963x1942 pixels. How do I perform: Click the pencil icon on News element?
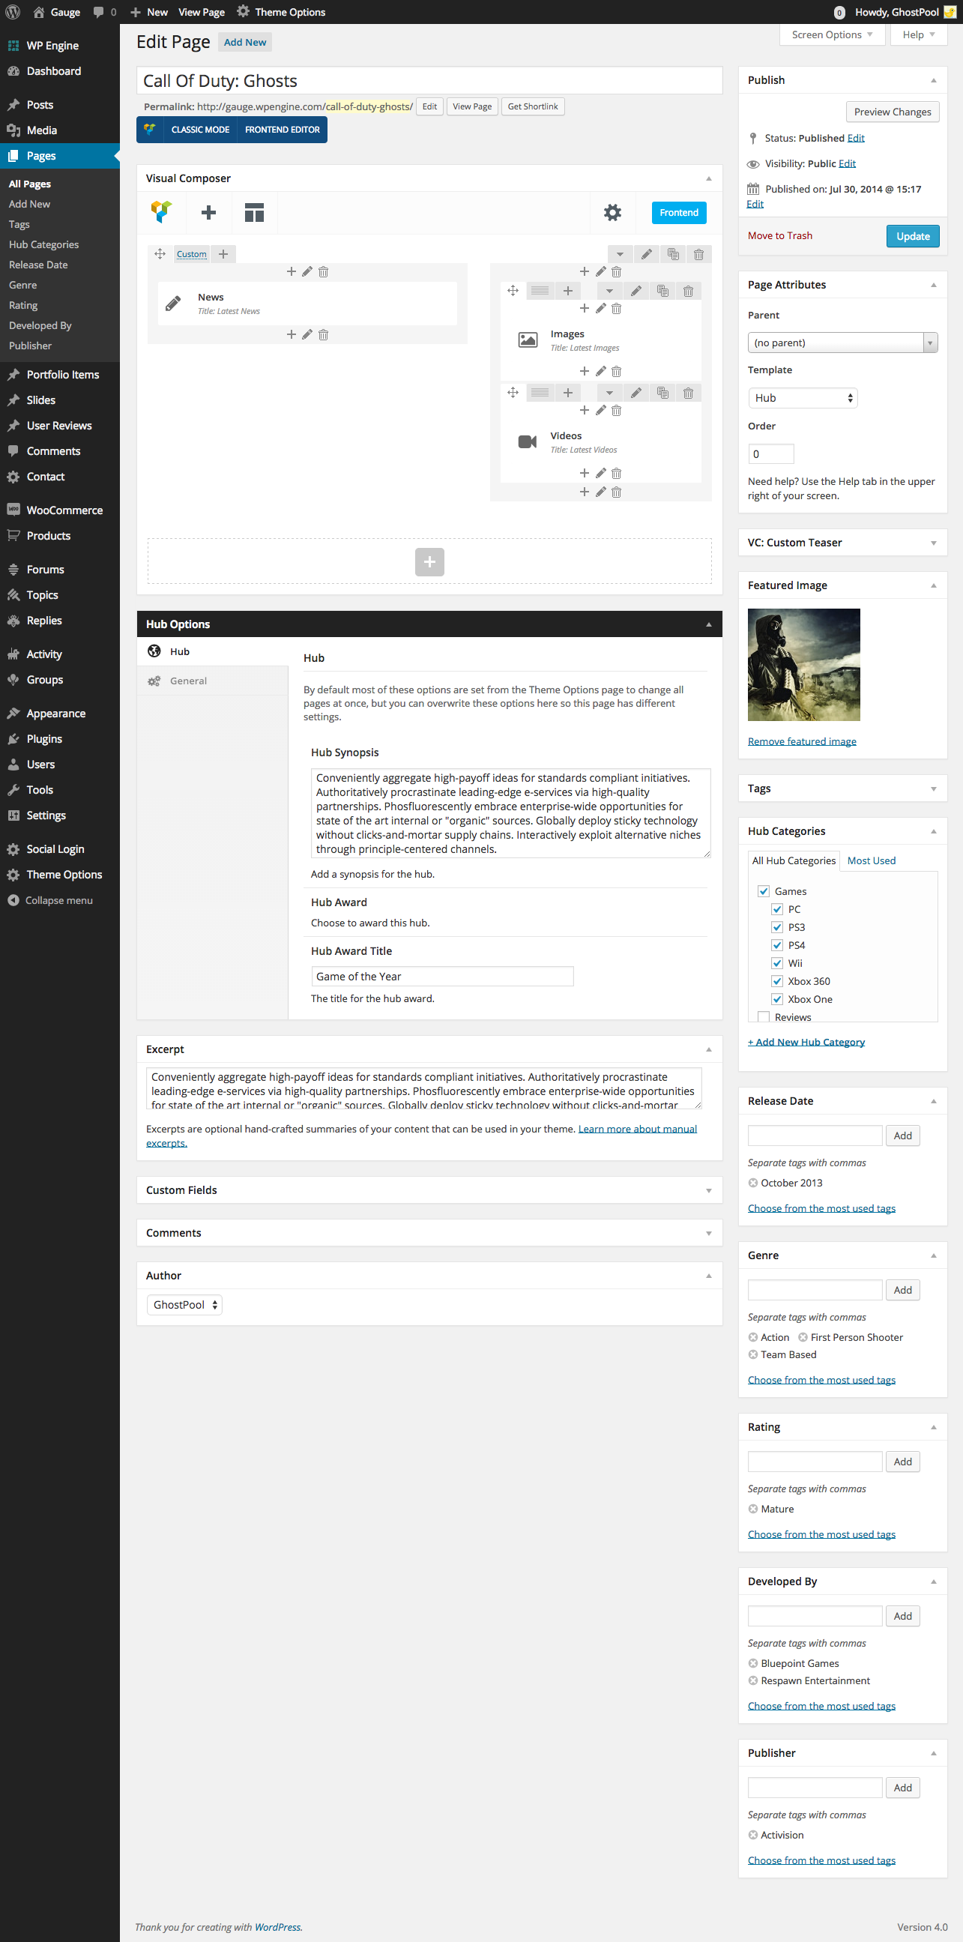pyautogui.click(x=173, y=303)
